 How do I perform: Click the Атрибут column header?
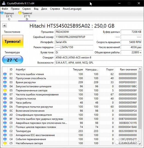tap(42, 70)
